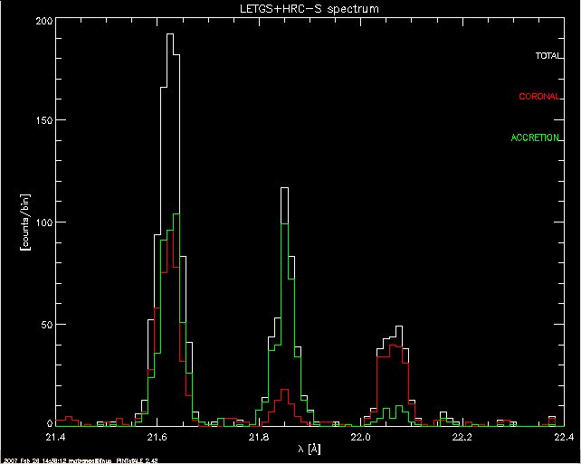This screenshot has width=581, height=464.
Task: Select the 21.8 x-axis tick label
Action: tap(259, 437)
